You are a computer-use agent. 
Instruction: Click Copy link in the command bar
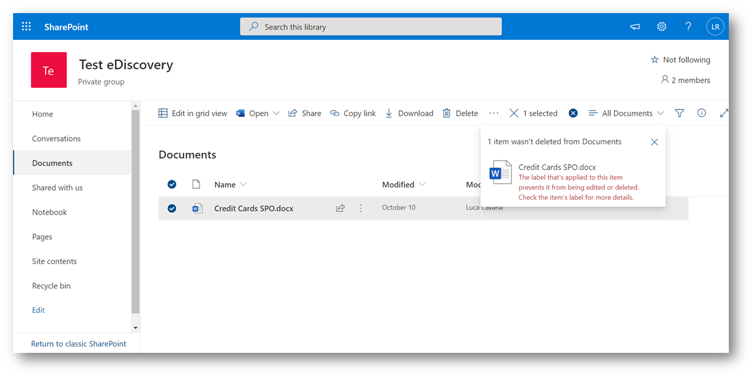point(353,113)
